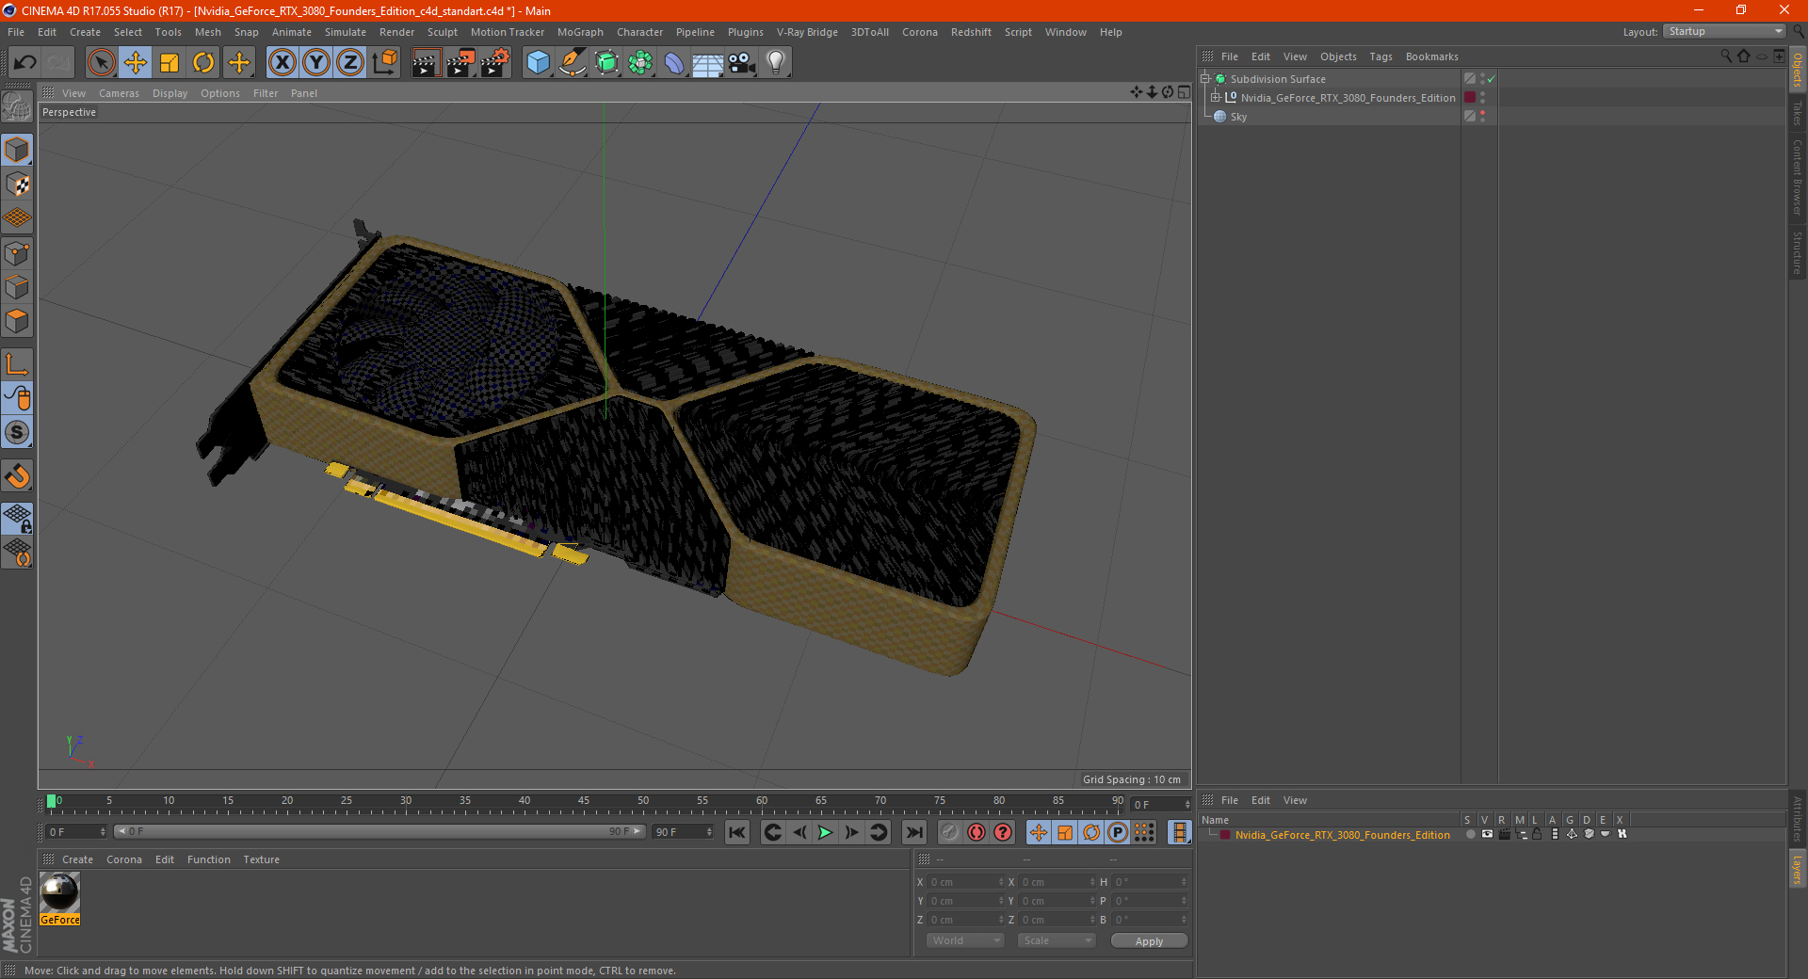The height and width of the screenshot is (979, 1808).
Task: Click the Nvidia object layer color swatch
Action: (x=1470, y=98)
